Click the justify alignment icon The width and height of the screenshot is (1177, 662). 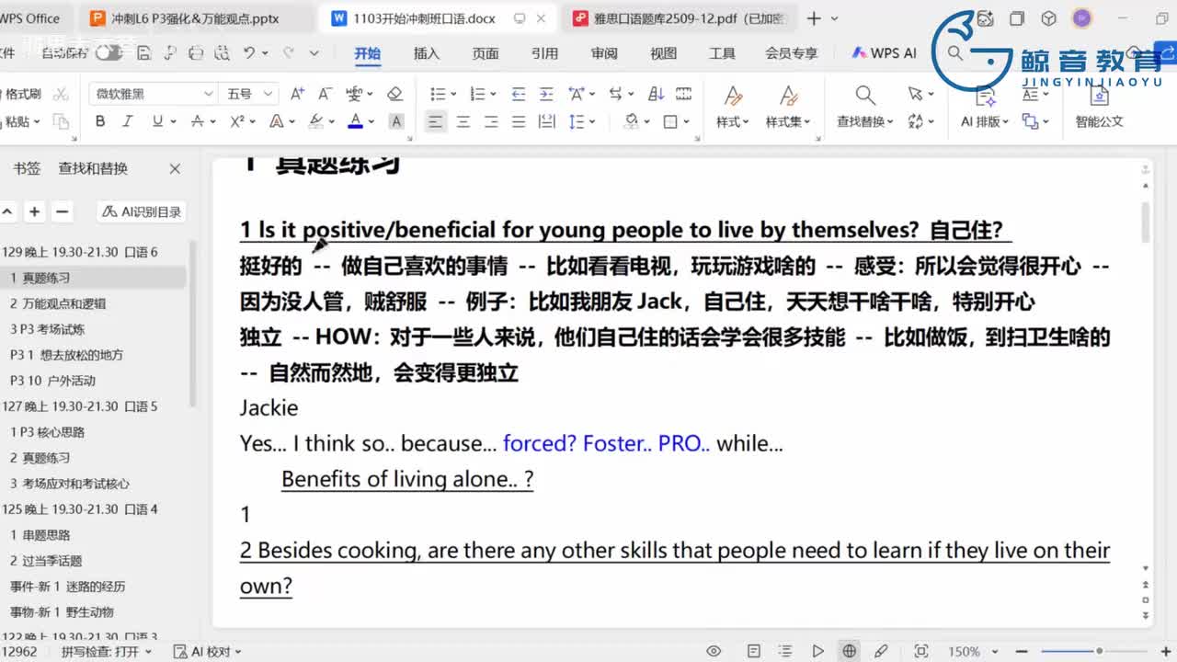pos(519,121)
